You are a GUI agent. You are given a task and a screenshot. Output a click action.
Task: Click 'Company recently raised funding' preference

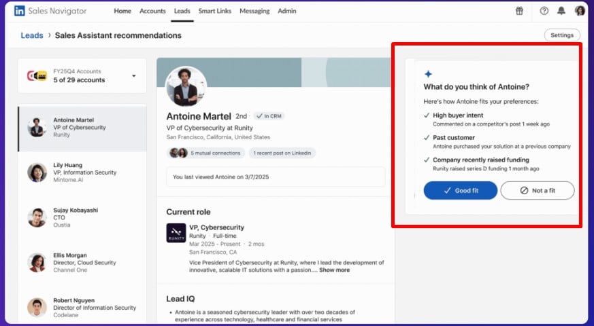coord(481,160)
